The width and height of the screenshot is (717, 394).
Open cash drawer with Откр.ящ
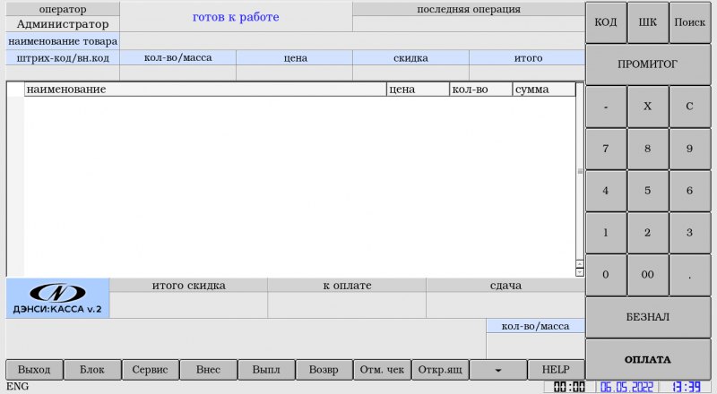[x=440, y=370]
